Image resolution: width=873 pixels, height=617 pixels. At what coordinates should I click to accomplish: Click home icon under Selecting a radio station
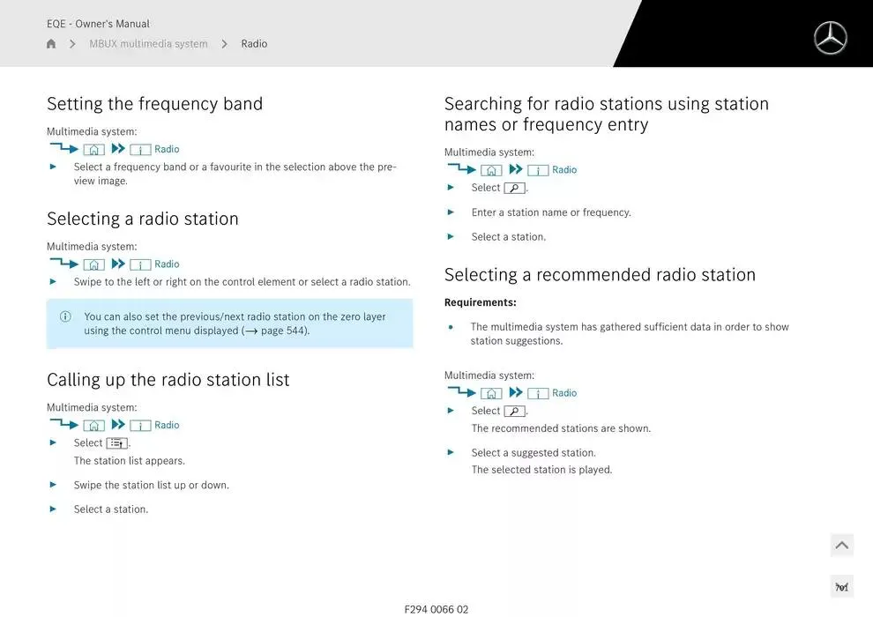click(x=94, y=264)
